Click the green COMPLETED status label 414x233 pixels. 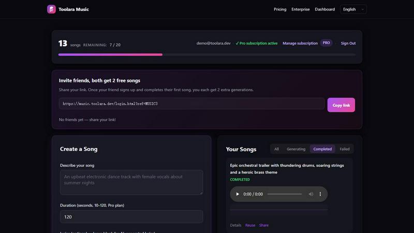pyautogui.click(x=240, y=180)
